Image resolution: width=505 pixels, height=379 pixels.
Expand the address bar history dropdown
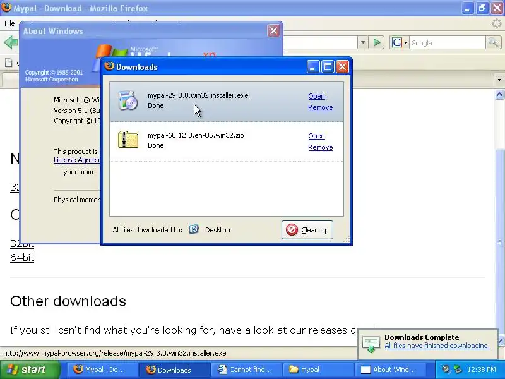pyautogui.click(x=363, y=42)
